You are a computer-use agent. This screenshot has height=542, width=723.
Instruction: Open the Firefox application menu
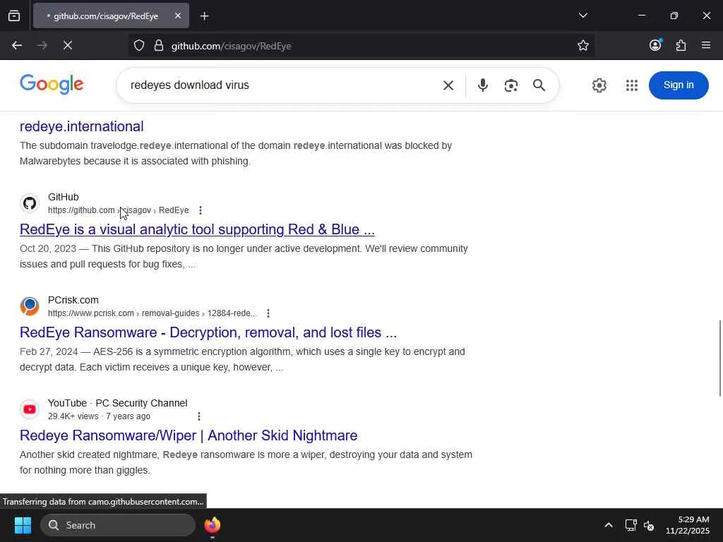[706, 45]
